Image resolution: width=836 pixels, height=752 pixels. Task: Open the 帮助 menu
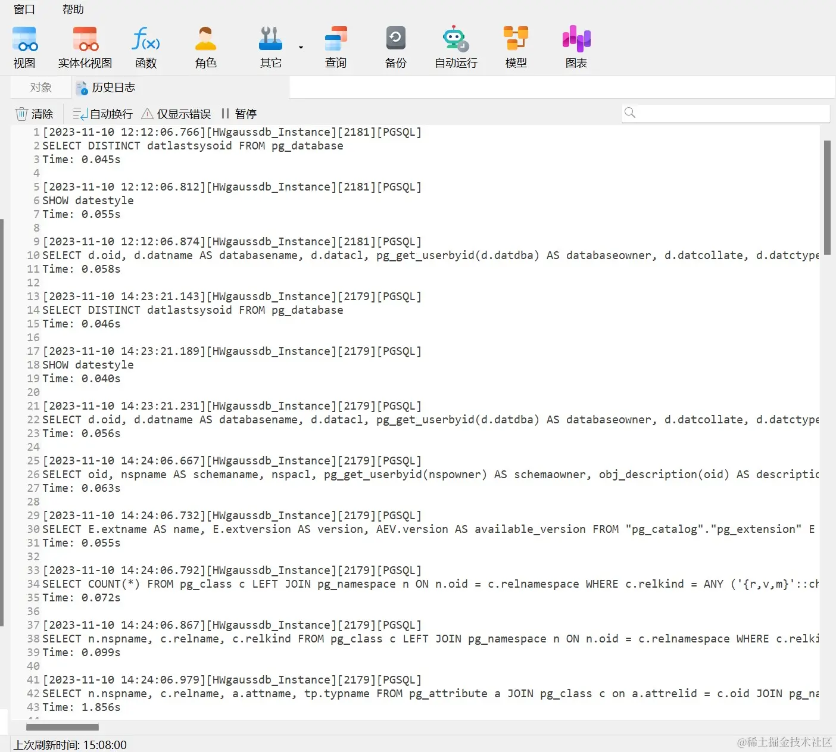pos(73,10)
